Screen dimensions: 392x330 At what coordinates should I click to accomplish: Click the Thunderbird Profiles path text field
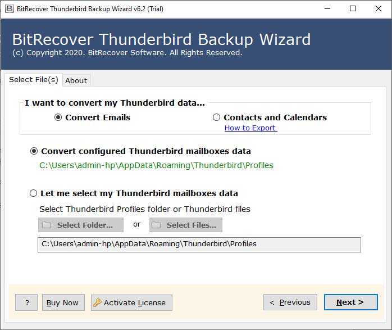[x=199, y=244]
